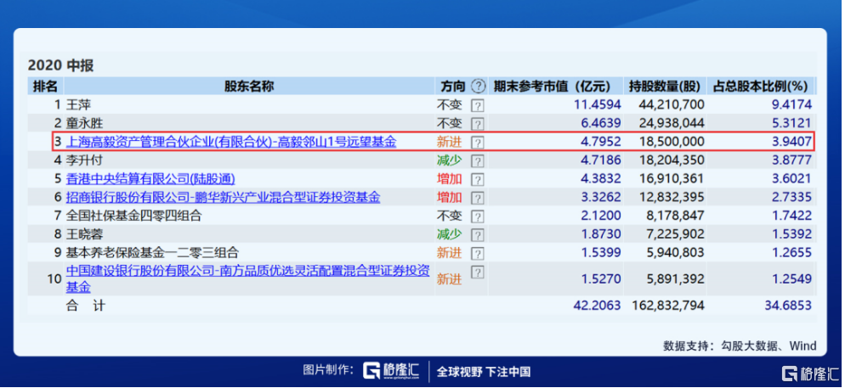Click 减少 direction in 王晓蓉 row
The height and width of the screenshot is (388, 845).
(450, 234)
